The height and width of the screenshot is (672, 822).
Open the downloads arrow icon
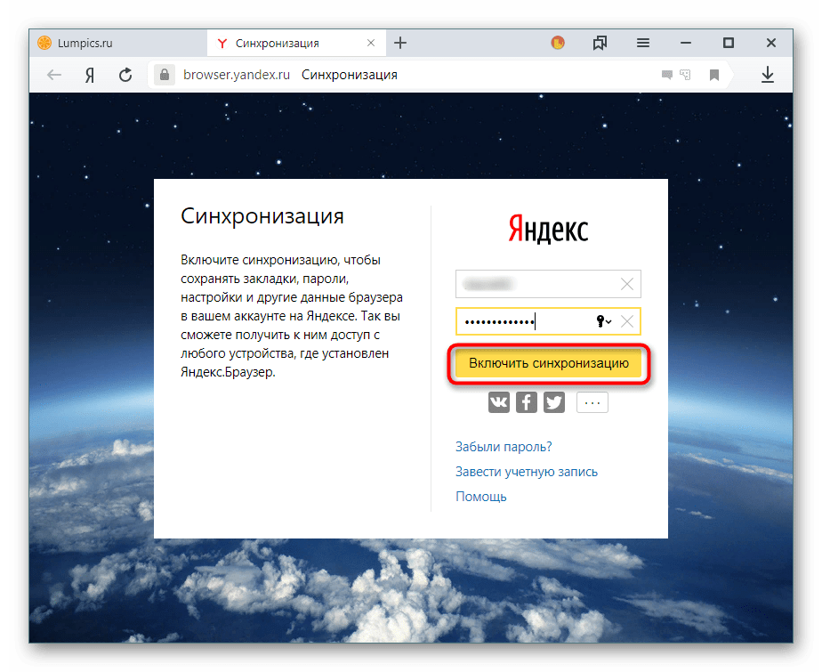pyautogui.click(x=767, y=76)
